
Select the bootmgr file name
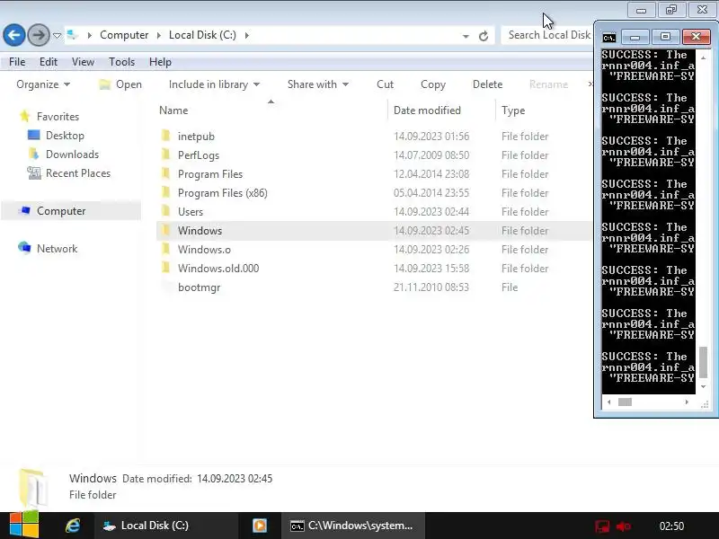coord(199,287)
